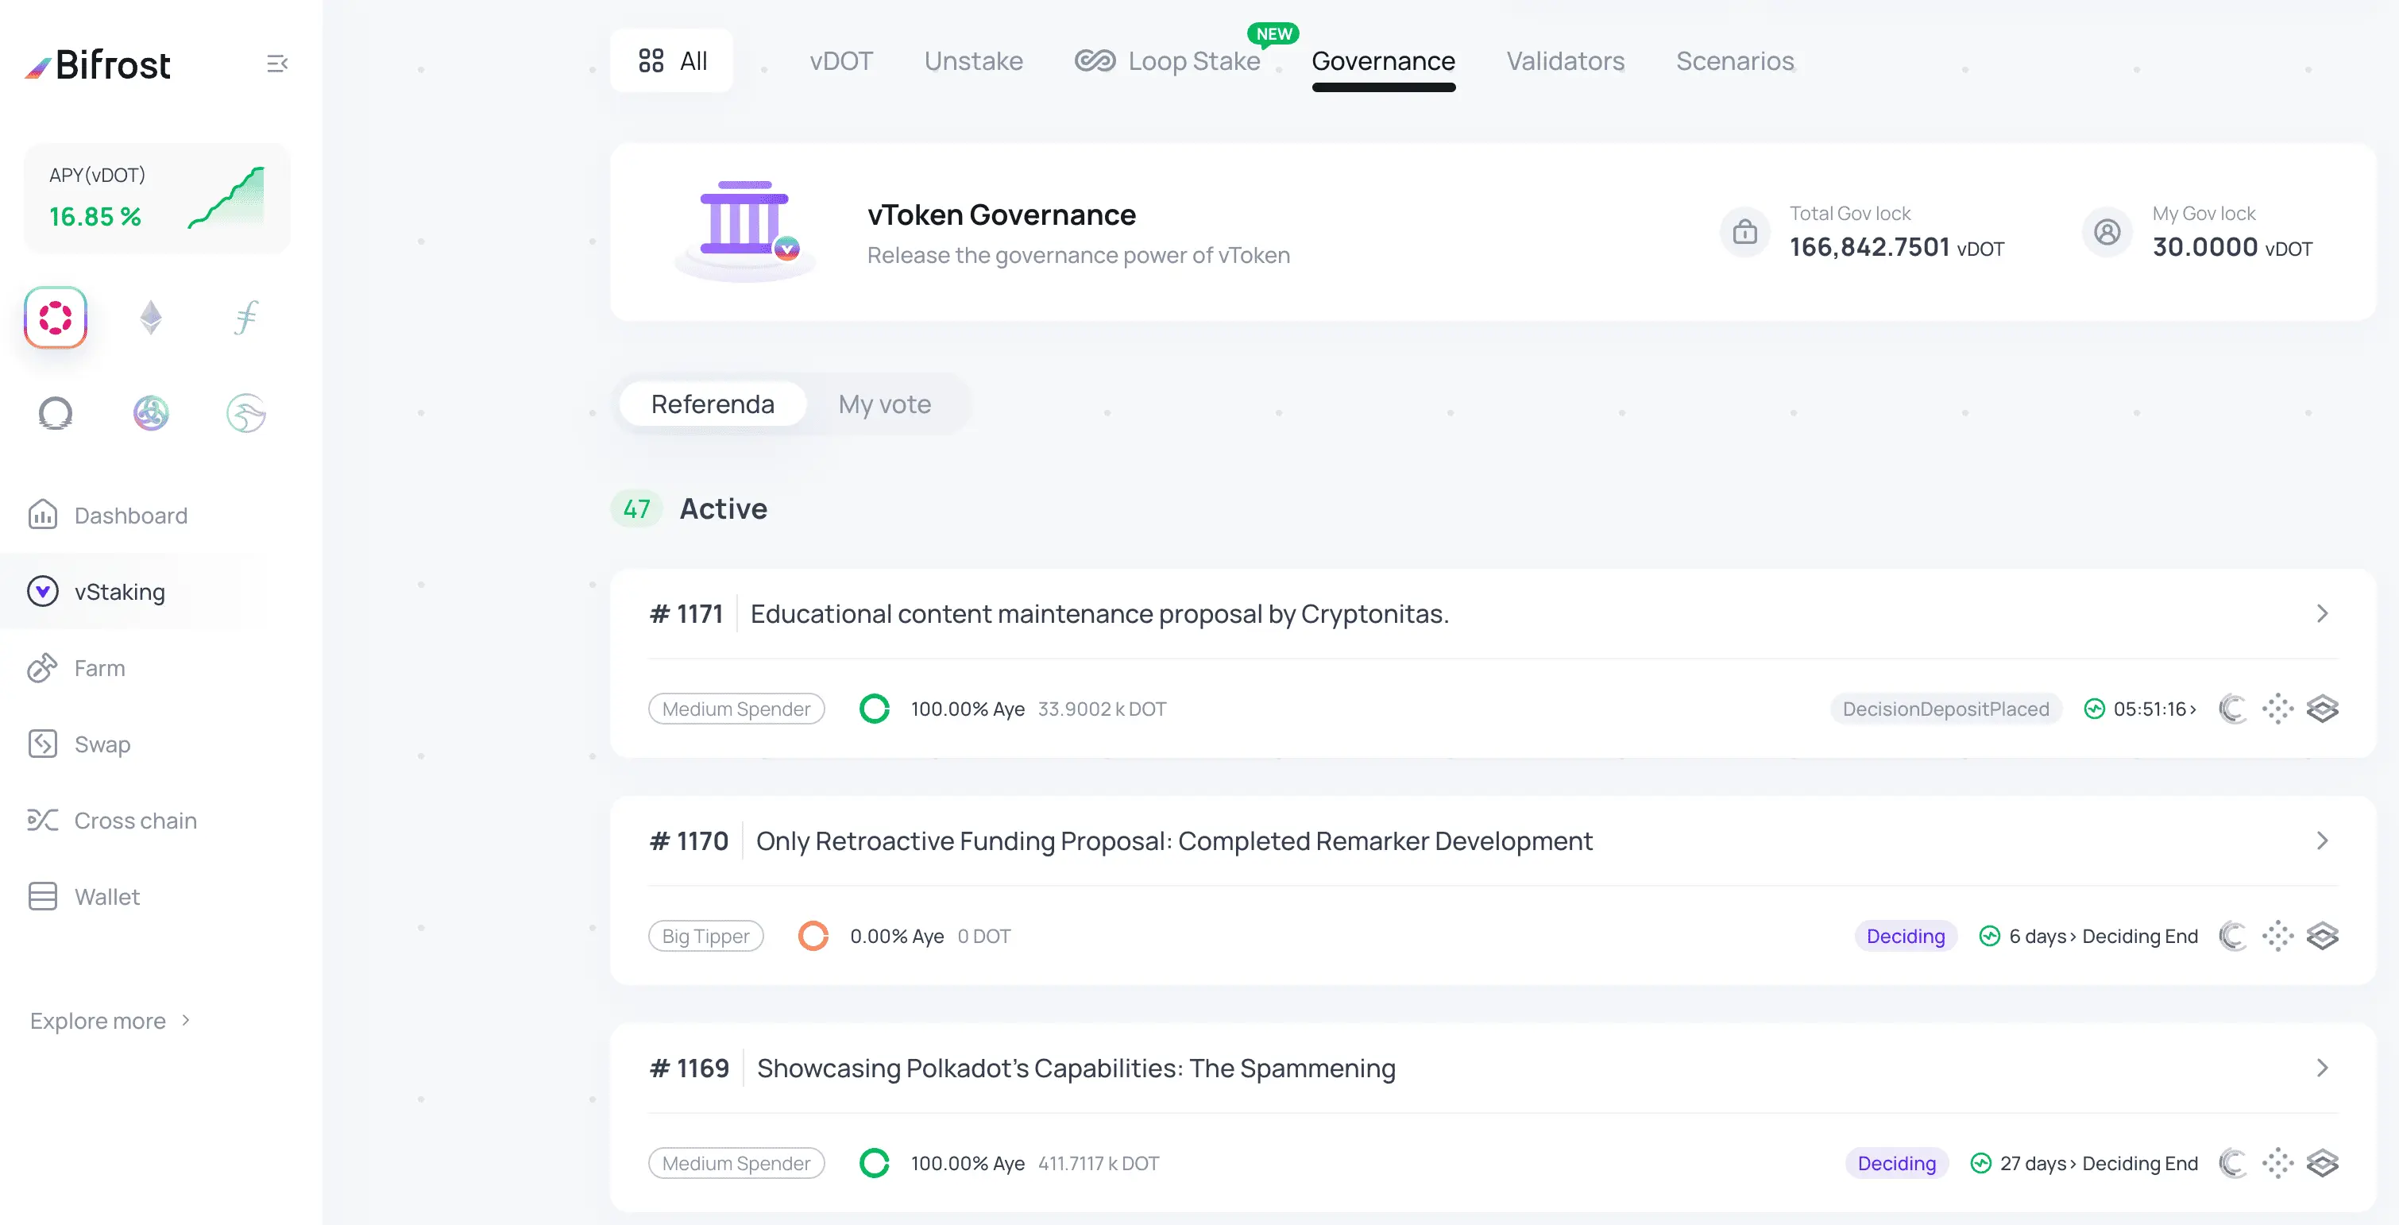Image resolution: width=2399 pixels, height=1225 pixels.
Task: Click the Total Gov lock icon
Action: pyautogui.click(x=1745, y=232)
